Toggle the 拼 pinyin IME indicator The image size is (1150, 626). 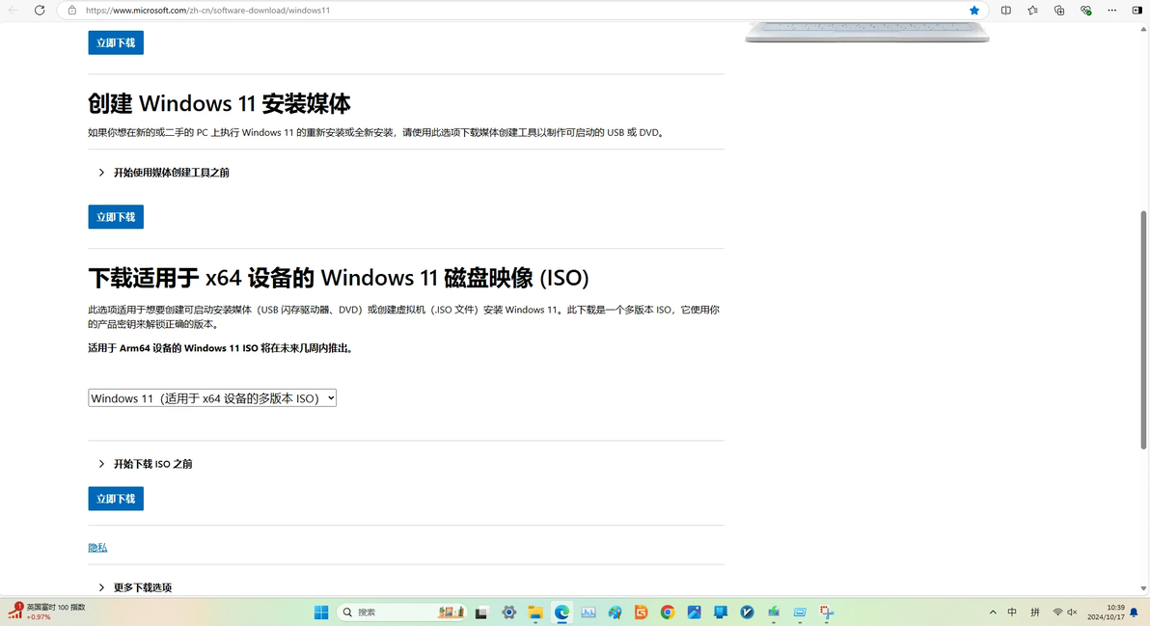[x=1035, y=612]
